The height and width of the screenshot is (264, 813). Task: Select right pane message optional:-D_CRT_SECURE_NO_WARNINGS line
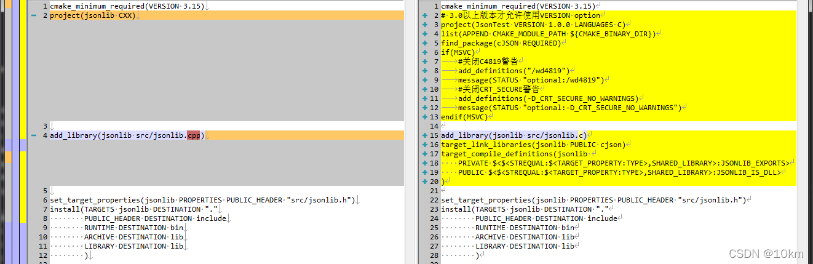click(x=571, y=108)
